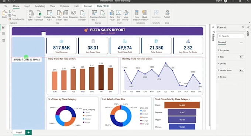The width and height of the screenshot is (251, 136).
Task: Create a New measure
Action: (x=137, y=16)
